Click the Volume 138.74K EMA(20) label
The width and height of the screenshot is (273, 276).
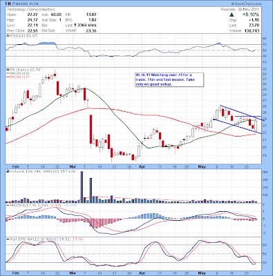[x=43, y=171]
